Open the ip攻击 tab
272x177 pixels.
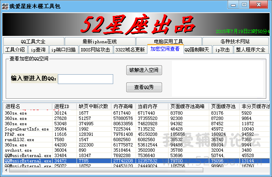[223, 50]
